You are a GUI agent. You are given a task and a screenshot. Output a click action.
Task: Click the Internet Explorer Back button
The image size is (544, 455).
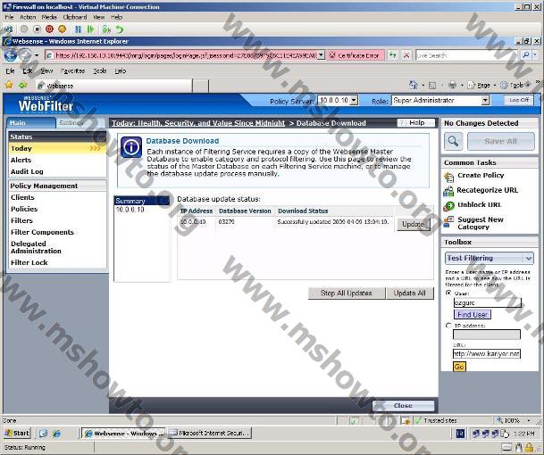pyautogui.click(x=10, y=54)
